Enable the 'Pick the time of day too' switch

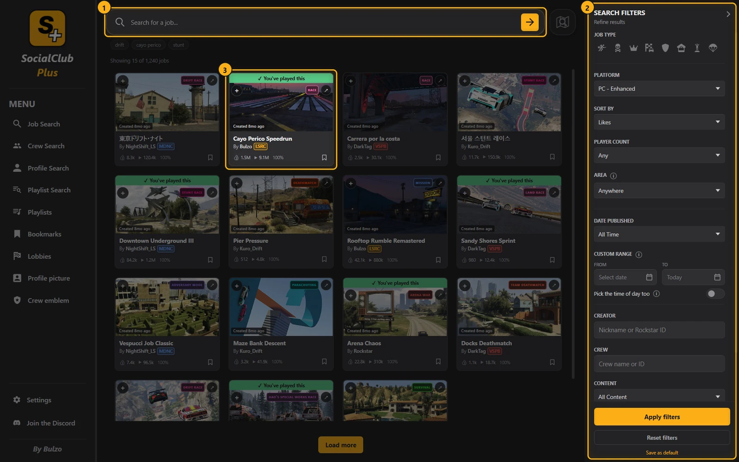pyautogui.click(x=715, y=294)
